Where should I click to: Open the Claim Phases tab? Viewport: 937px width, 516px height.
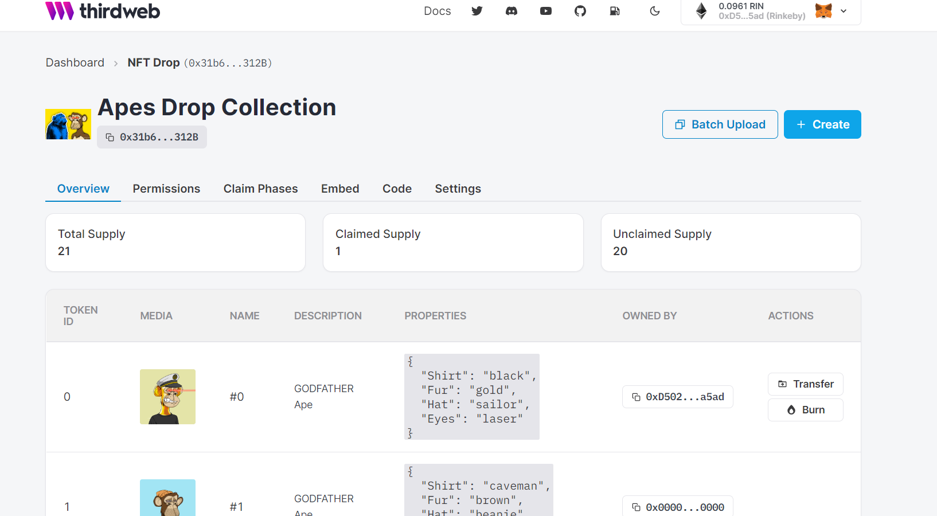tap(261, 189)
